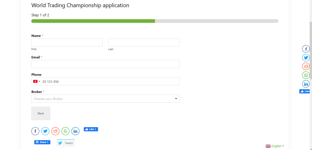
Task: Share via Reddit icon in right sidebar
Action: pyautogui.click(x=306, y=66)
